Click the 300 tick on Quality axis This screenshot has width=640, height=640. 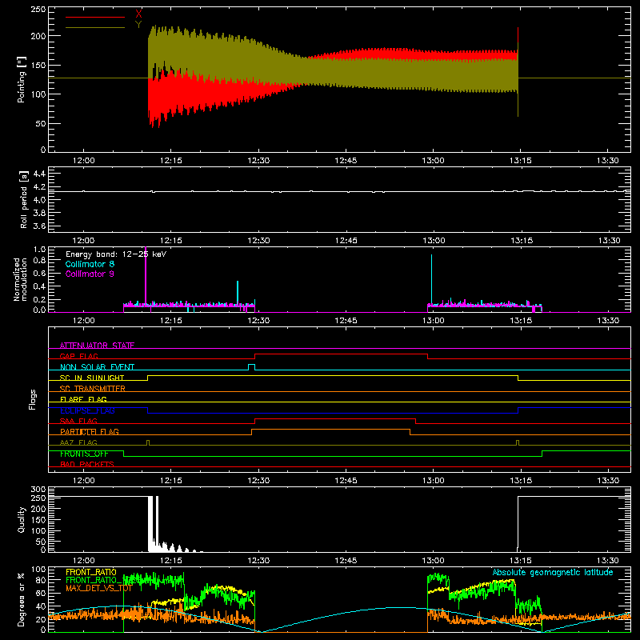coord(38,489)
